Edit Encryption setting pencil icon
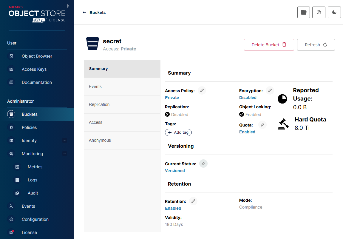This screenshot has width=343, height=239. coord(270,90)
